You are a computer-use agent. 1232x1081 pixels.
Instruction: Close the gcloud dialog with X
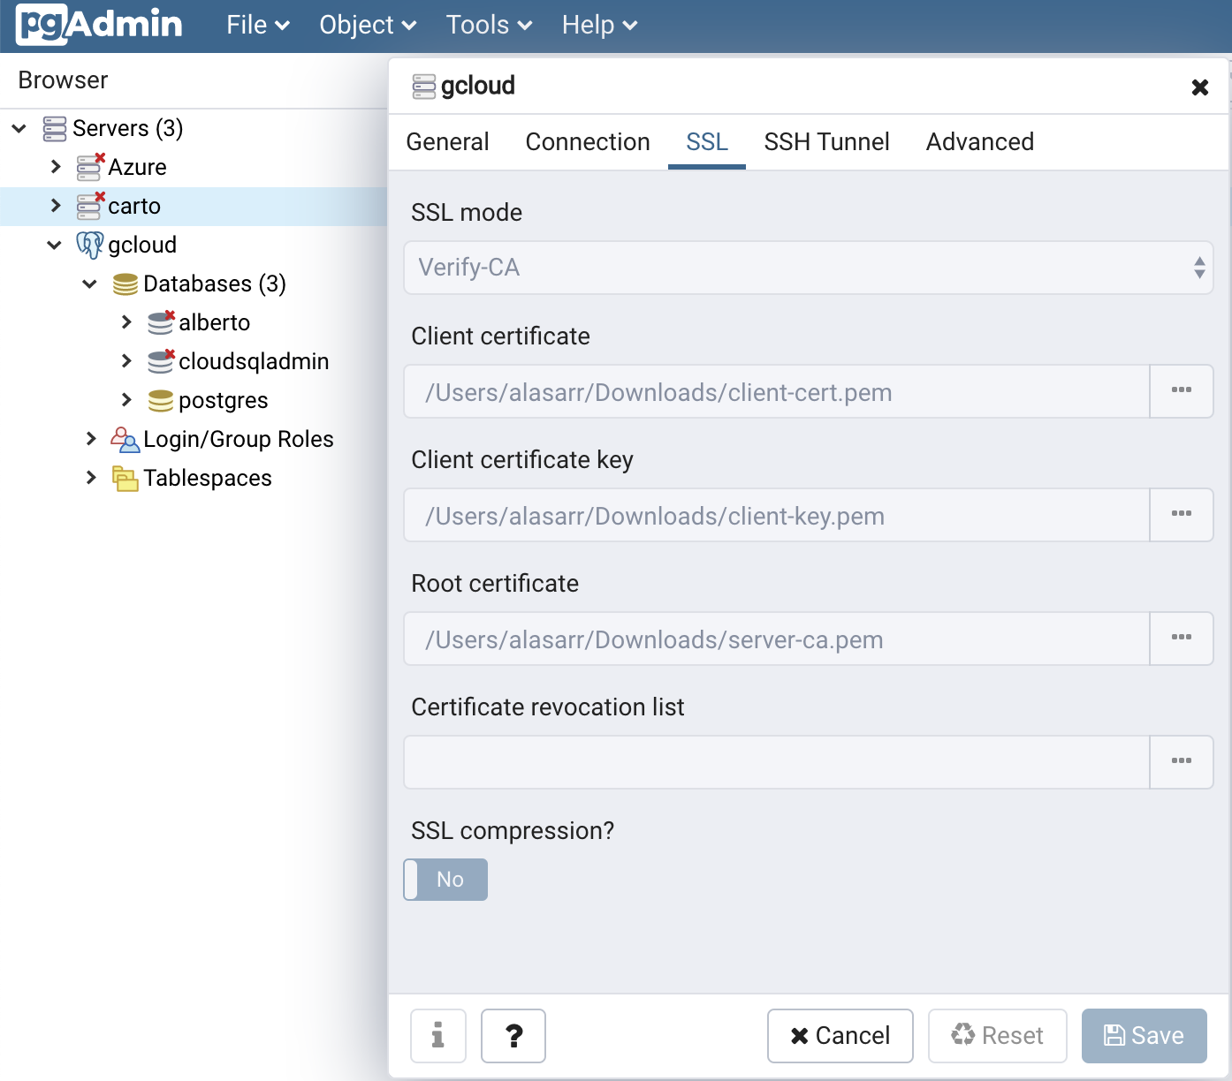(x=1200, y=87)
